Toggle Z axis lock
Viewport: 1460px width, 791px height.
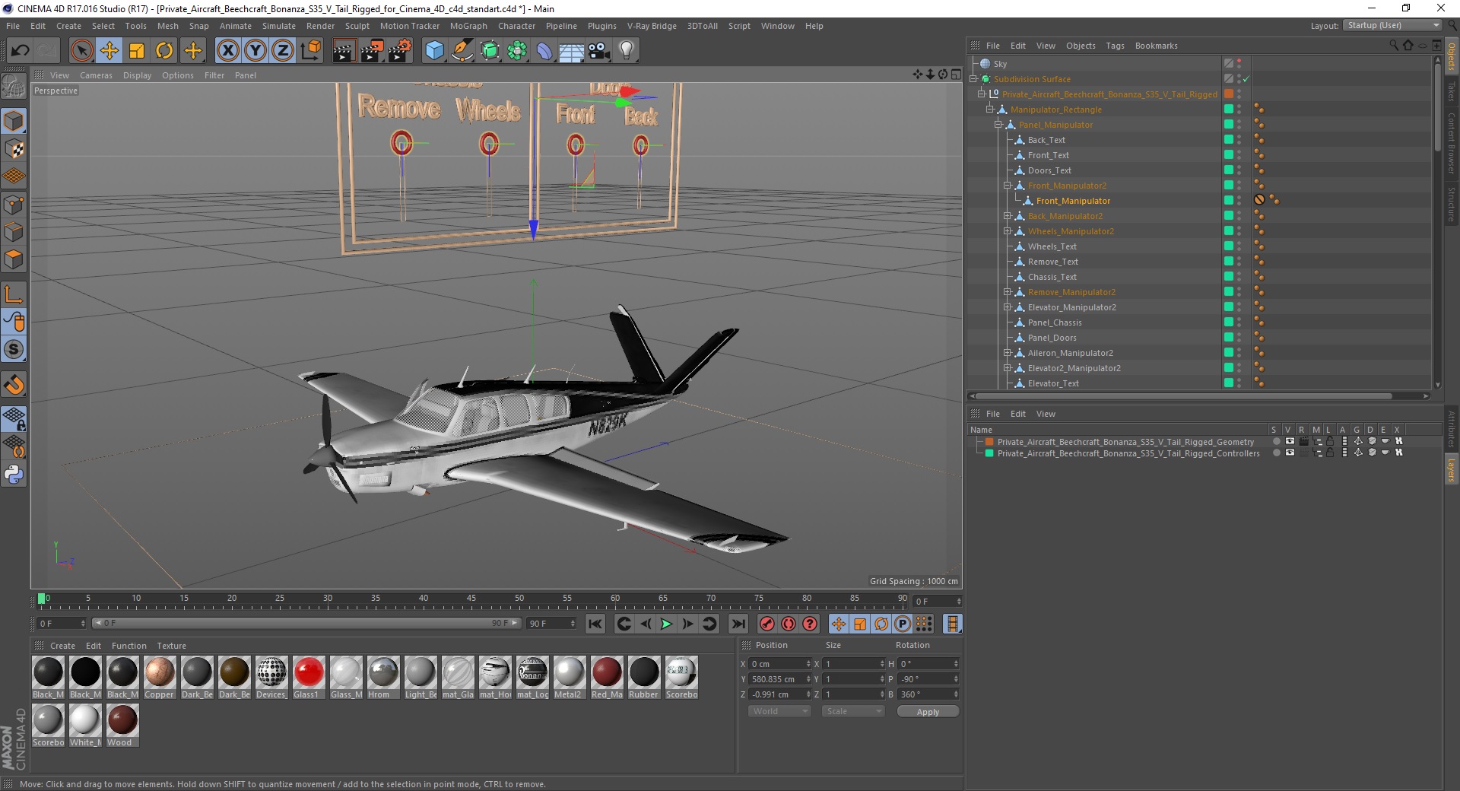tap(283, 51)
